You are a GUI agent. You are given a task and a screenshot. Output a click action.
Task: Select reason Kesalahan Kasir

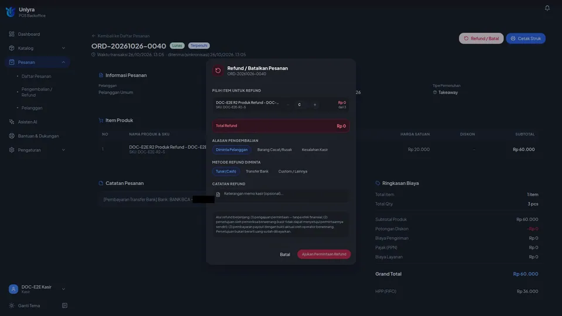(x=315, y=150)
